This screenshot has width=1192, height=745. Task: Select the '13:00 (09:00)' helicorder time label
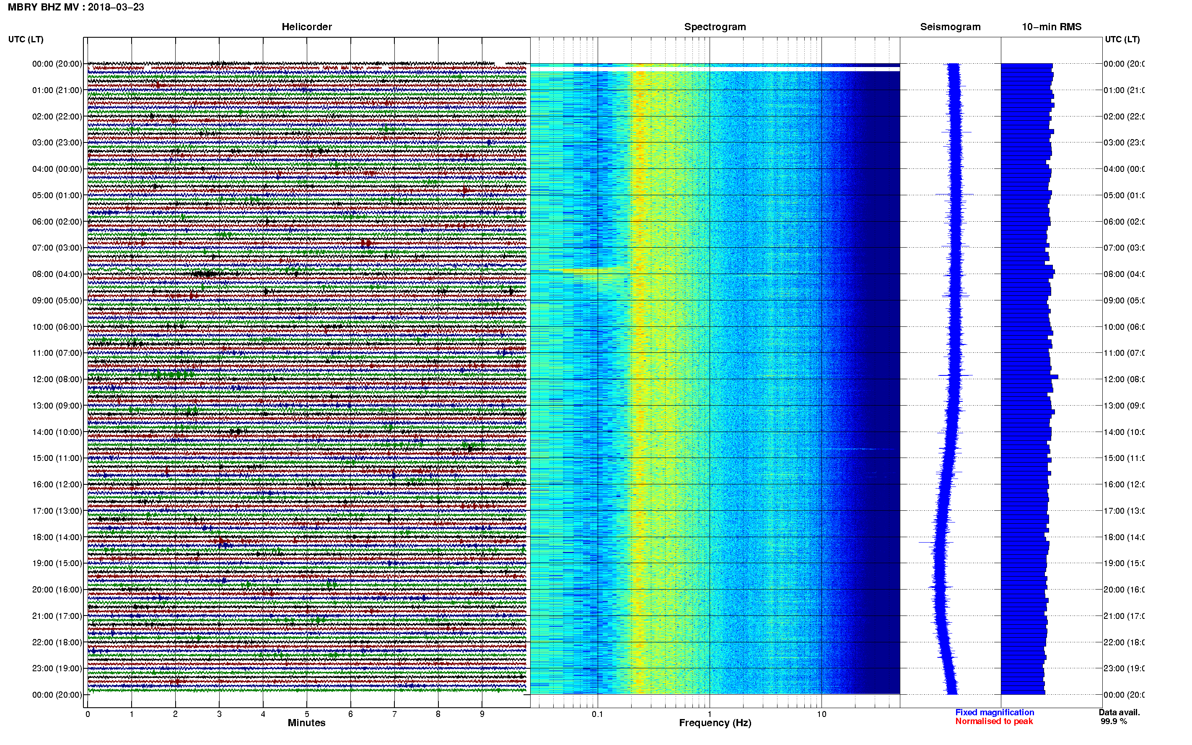click(x=57, y=406)
